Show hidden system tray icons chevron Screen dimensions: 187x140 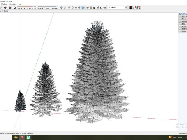click(186, 137)
